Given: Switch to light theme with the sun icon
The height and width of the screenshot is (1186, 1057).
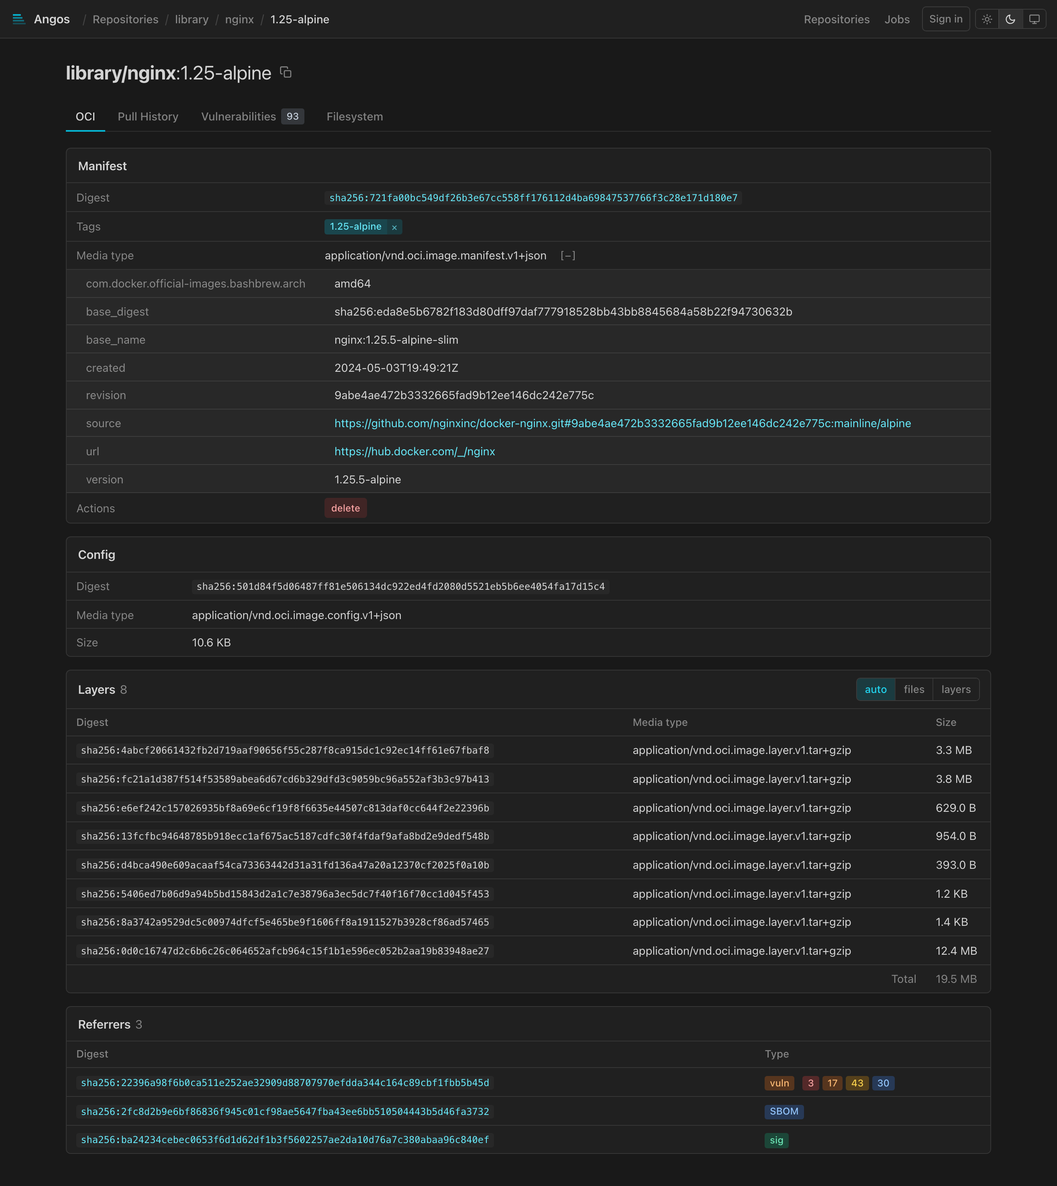Looking at the screenshot, I should pyautogui.click(x=987, y=19).
